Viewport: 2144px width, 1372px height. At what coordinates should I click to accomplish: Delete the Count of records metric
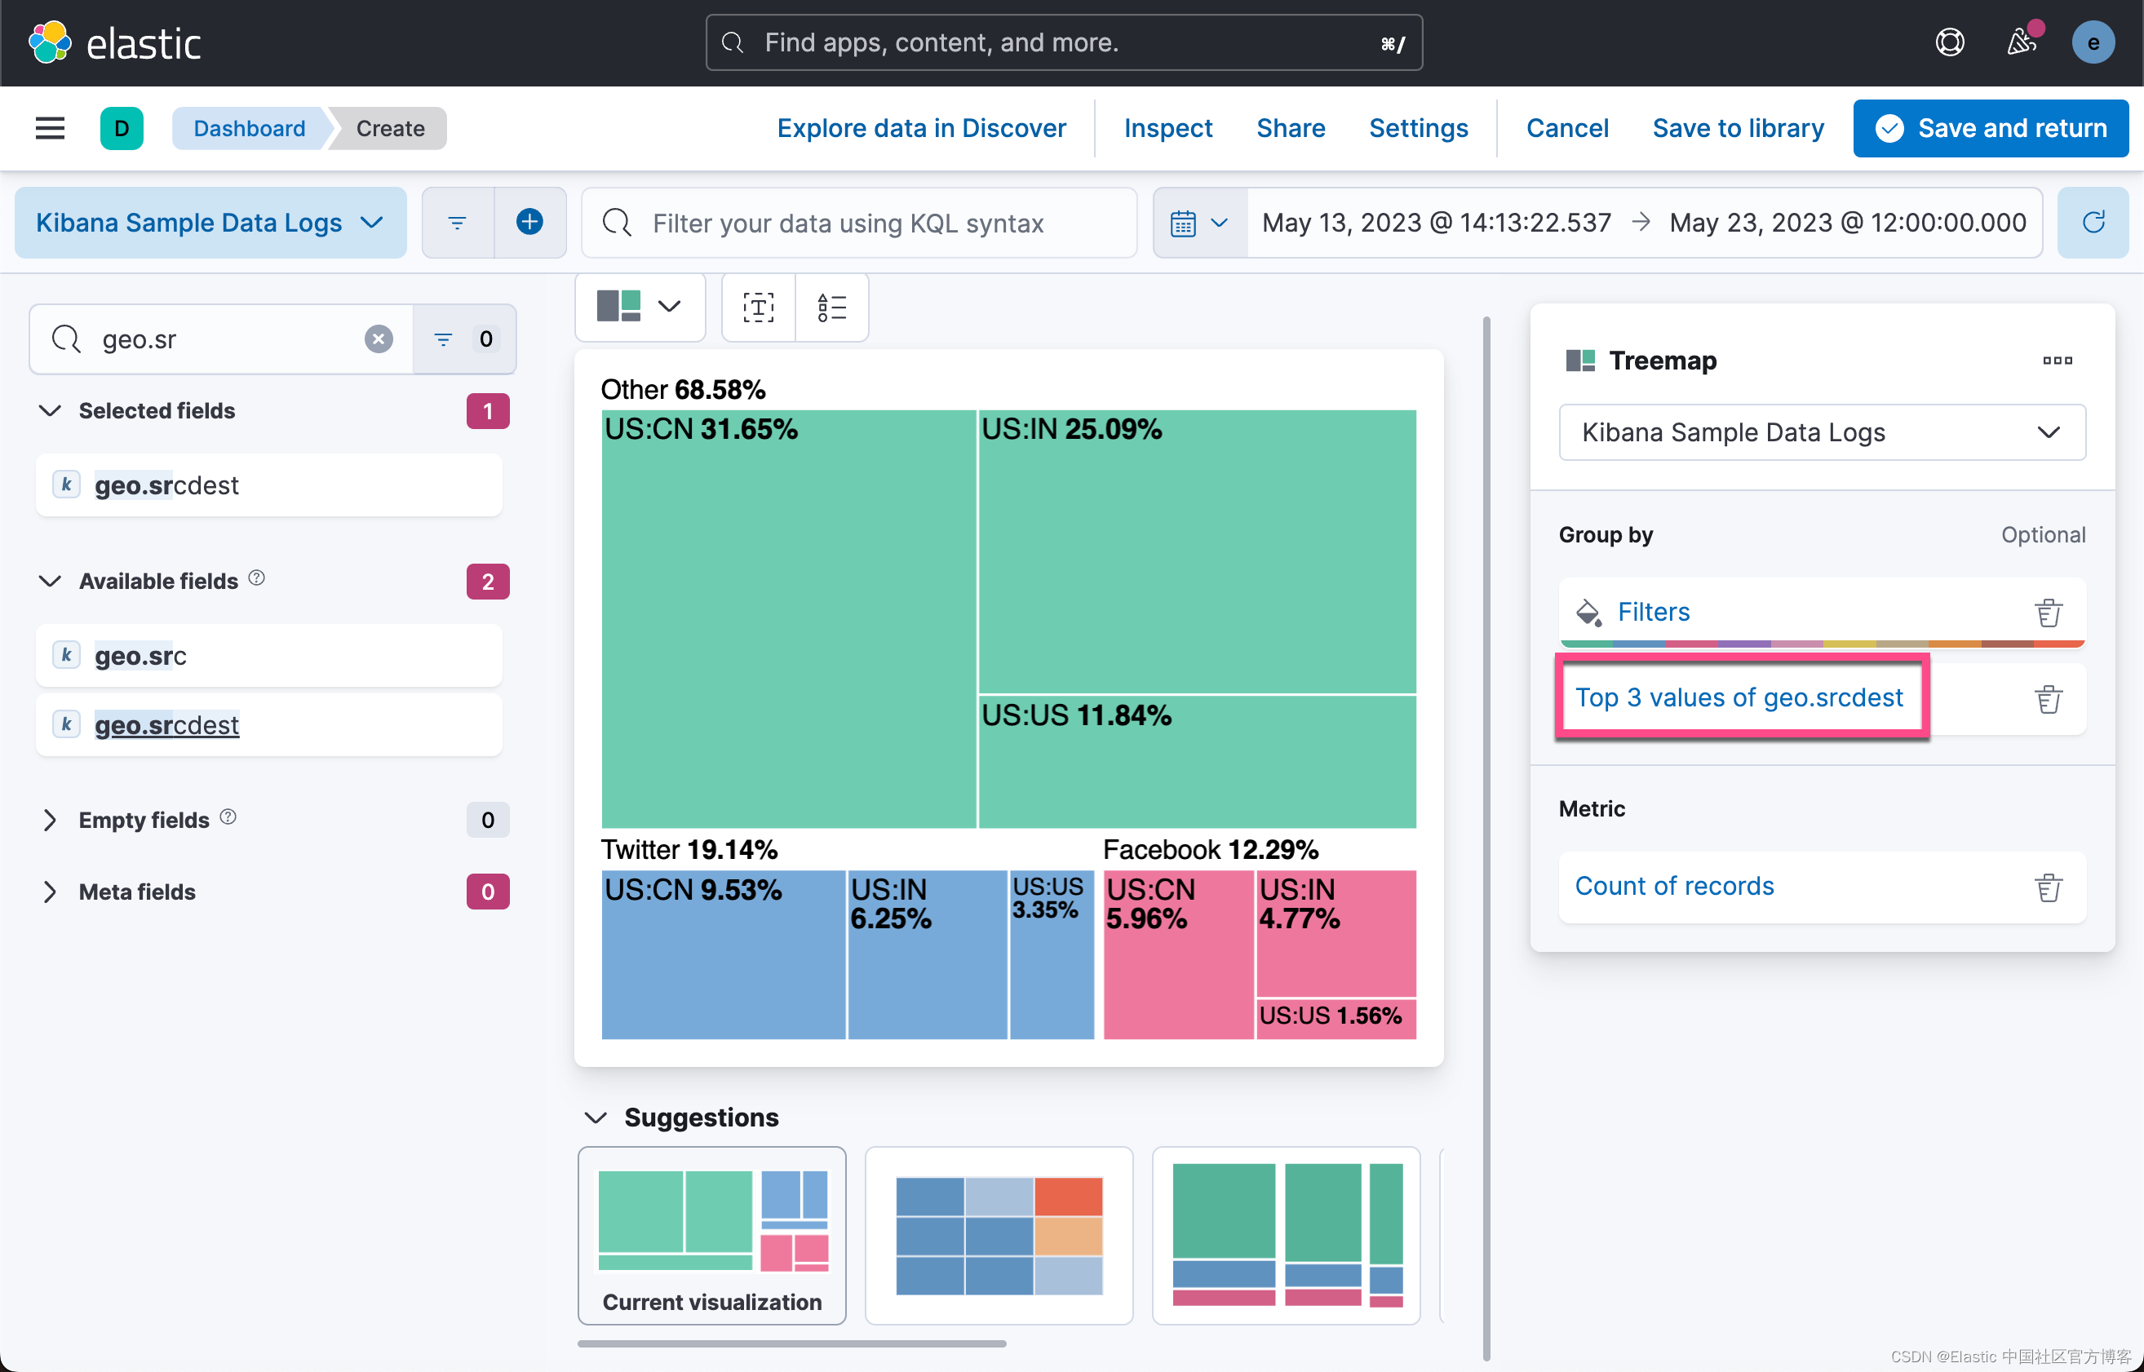(2048, 887)
